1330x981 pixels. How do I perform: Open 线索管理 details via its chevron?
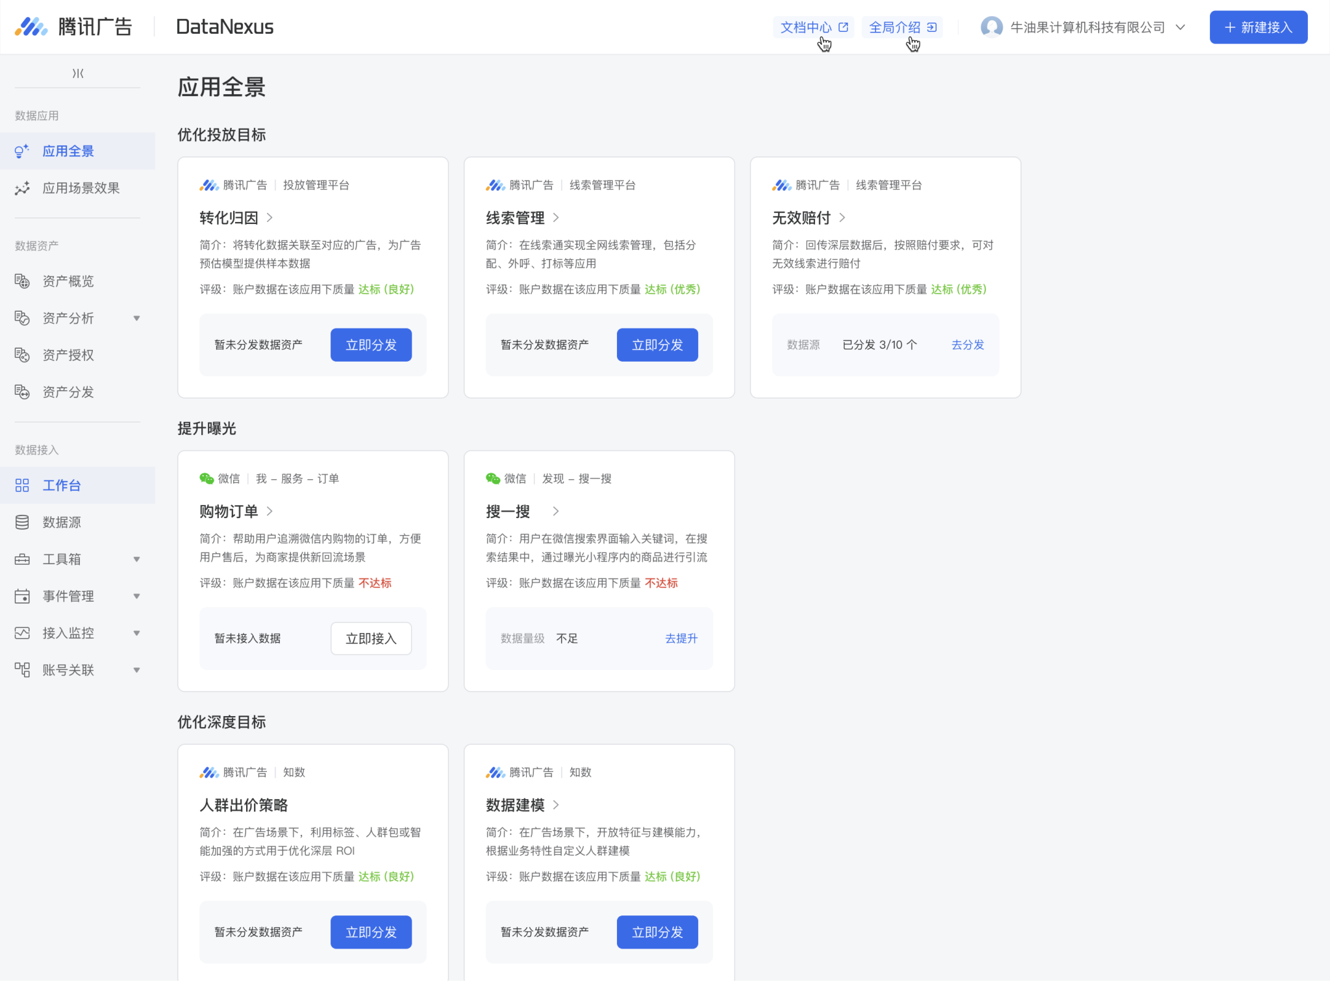click(x=556, y=217)
